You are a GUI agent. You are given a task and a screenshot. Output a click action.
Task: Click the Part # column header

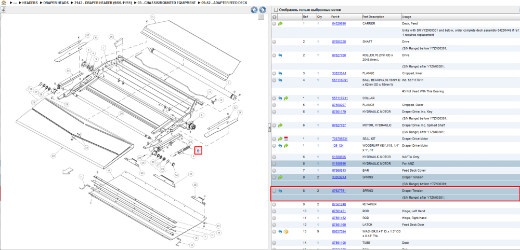pyautogui.click(x=346, y=17)
